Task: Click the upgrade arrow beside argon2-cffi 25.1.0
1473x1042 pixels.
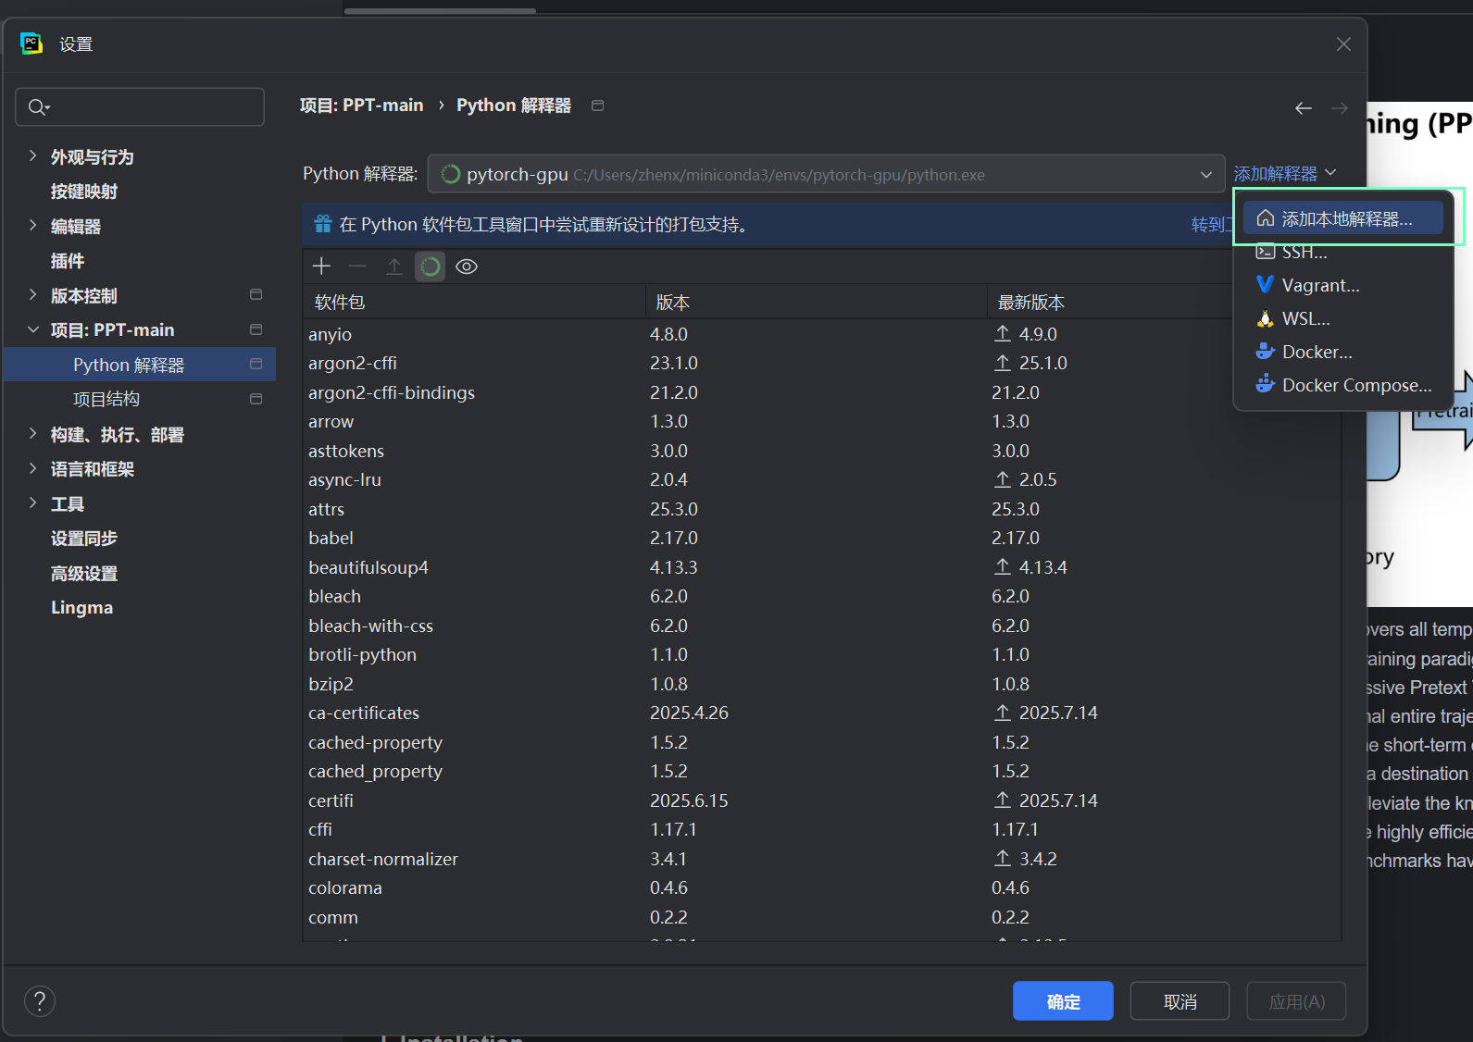Action: point(1003,363)
